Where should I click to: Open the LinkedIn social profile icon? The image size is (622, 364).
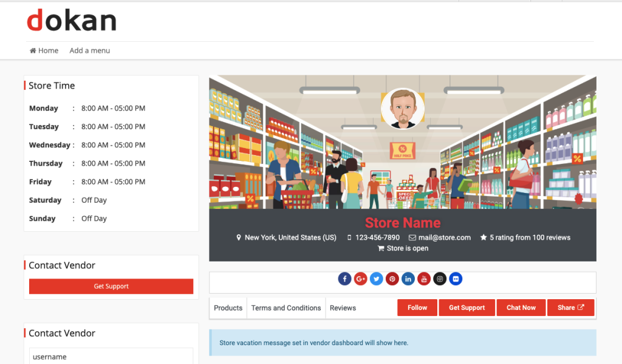[408, 279]
